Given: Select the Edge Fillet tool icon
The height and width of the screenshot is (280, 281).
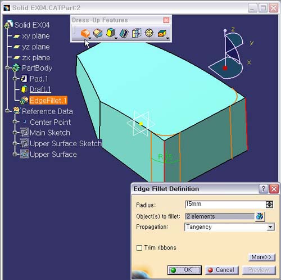Looking at the screenshot, I should pyautogui.click(x=85, y=33).
